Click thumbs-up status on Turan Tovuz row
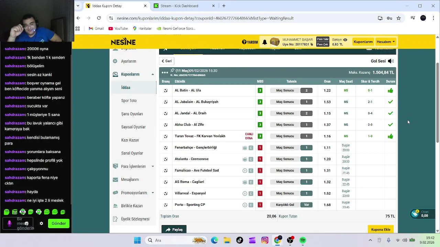 coord(390,136)
